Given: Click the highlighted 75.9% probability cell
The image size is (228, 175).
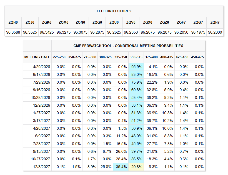Looking at the screenshot, I should click(136, 82).
